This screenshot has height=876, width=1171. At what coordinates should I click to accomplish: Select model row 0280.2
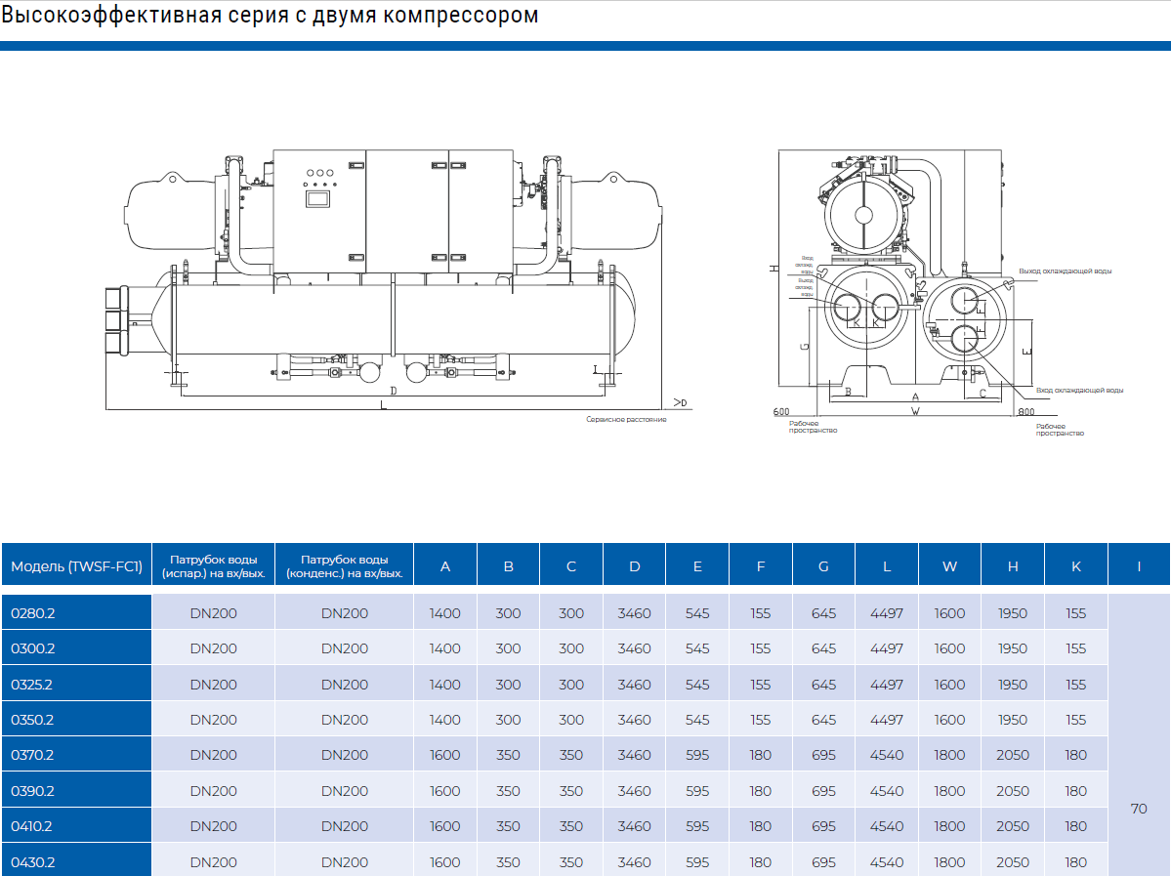76,613
